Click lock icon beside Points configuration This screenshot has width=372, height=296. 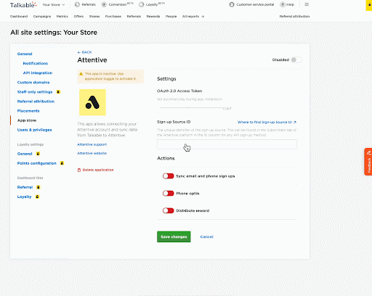[x=62, y=163]
